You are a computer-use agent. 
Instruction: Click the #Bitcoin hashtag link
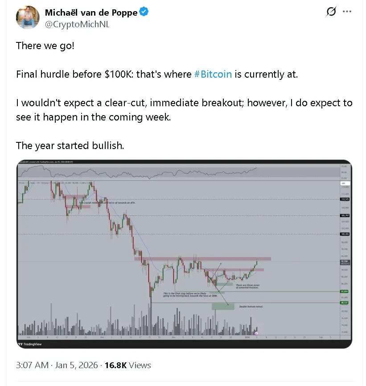point(213,74)
